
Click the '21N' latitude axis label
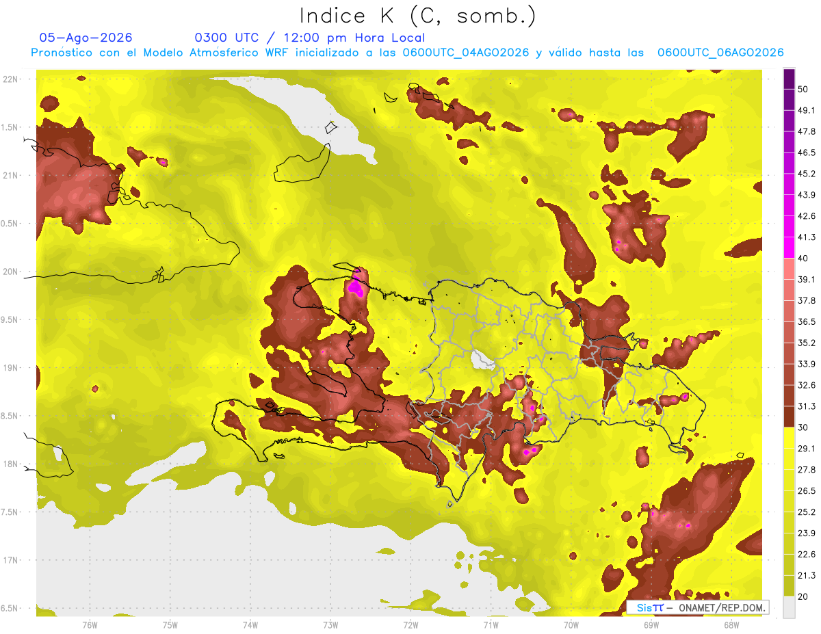[10, 175]
